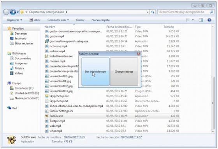
Task: Click the back navigation arrow
Action: 6,12
